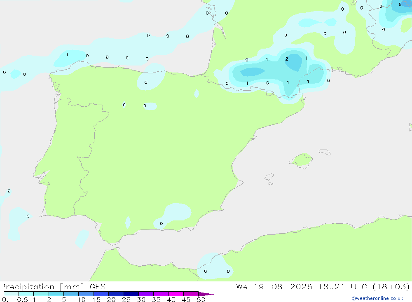Click the 0.1–0.5 mm legend color segment
The image size is (412, 302).
pyautogui.click(x=11, y=294)
